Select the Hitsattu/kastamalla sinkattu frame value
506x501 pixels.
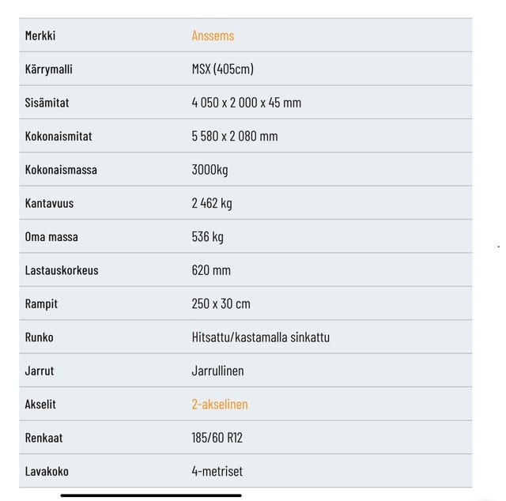(x=260, y=337)
